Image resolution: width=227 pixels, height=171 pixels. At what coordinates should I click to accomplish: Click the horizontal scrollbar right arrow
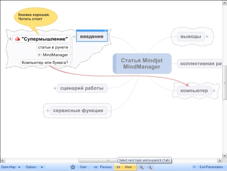[x=219, y=161]
